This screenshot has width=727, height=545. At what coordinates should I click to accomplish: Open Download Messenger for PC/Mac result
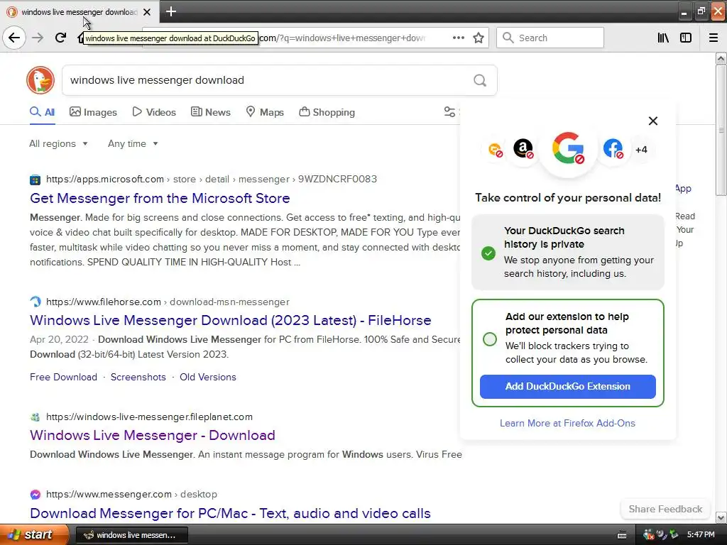[x=231, y=513]
